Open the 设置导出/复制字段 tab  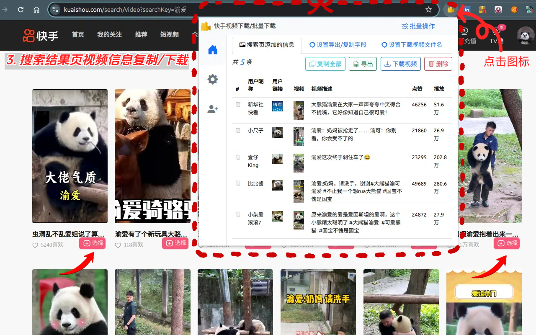pos(338,45)
